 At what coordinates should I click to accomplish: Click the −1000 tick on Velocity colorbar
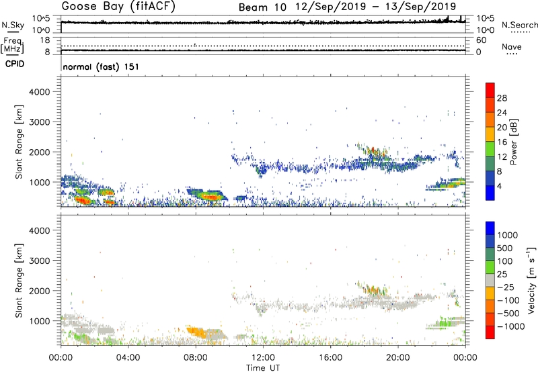click(x=511, y=326)
